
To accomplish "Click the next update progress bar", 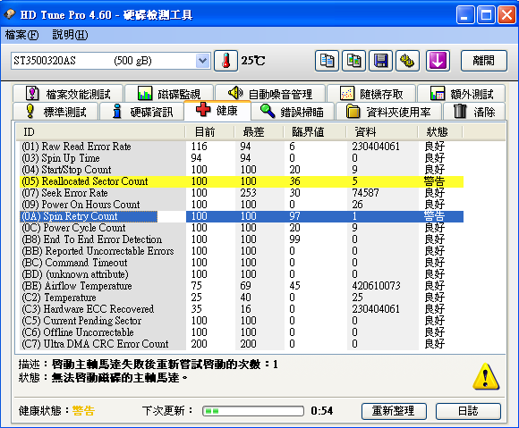I will [253, 411].
